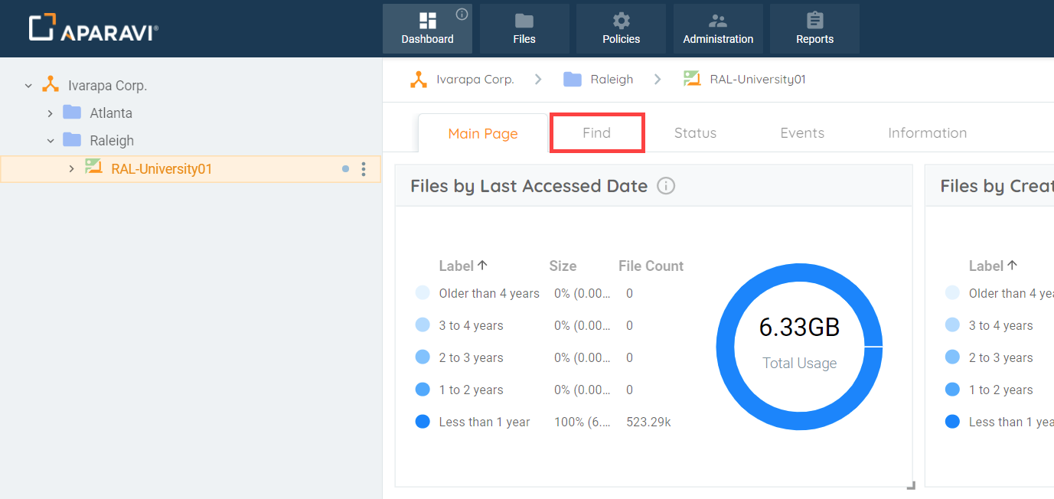This screenshot has height=499, width=1054.
Task: Open the Reports clipboard icon
Action: pyautogui.click(x=814, y=20)
